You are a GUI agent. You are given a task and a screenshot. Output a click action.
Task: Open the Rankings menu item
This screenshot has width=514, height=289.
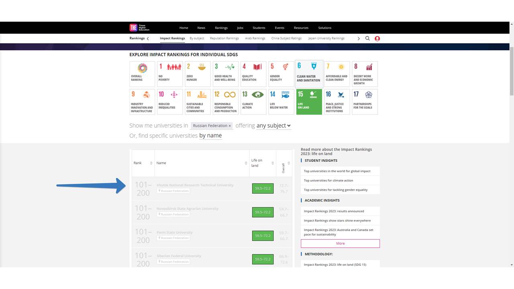(x=221, y=28)
